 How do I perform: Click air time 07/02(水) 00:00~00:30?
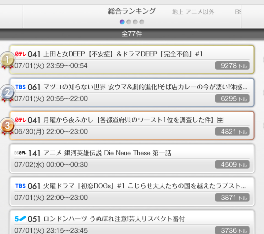click(x=51, y=164)
